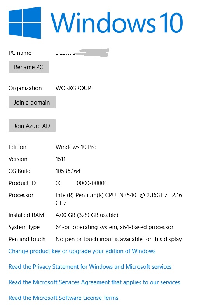Click the redacted PC name value
Image resolution: width=213 pixels, height=308 pixels.
[82, 52]
